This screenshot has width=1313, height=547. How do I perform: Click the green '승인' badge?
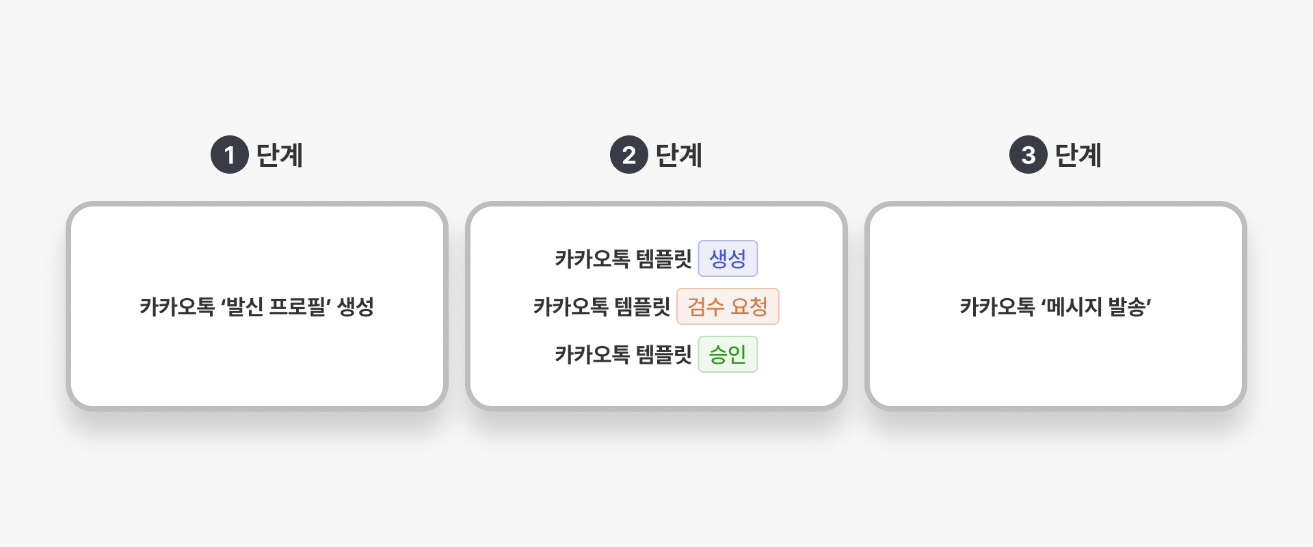click(728, 354)
